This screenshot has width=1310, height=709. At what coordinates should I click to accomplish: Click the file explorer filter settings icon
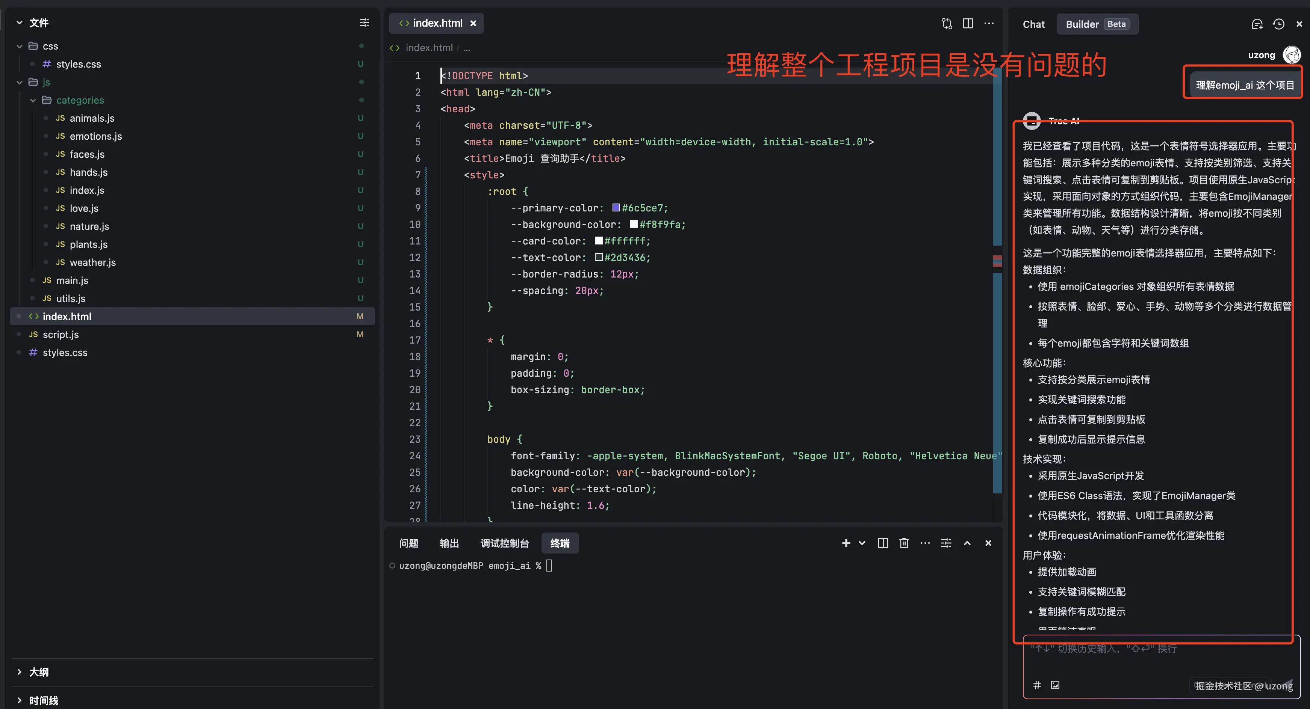(364, 23)
